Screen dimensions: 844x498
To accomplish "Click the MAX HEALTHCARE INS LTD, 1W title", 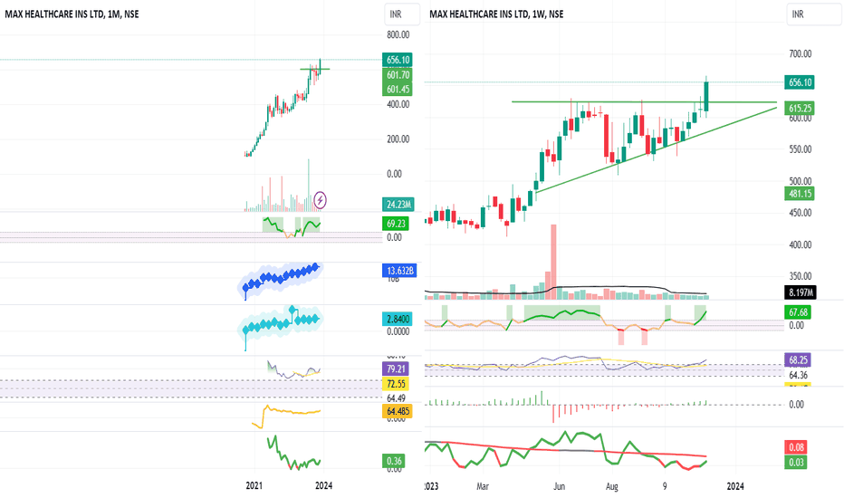I will point(496,14).
